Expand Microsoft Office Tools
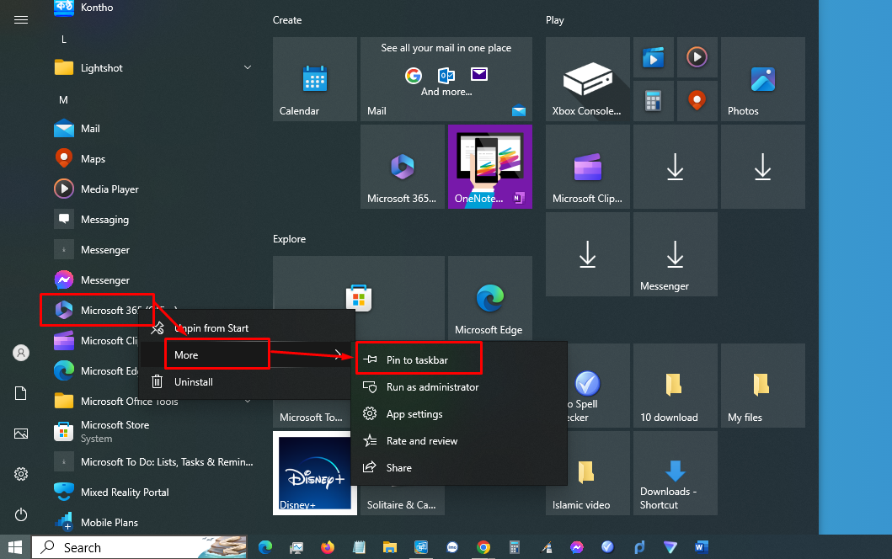Image resolution: width=892 pixels, height=559 pixels. point(247,402)
